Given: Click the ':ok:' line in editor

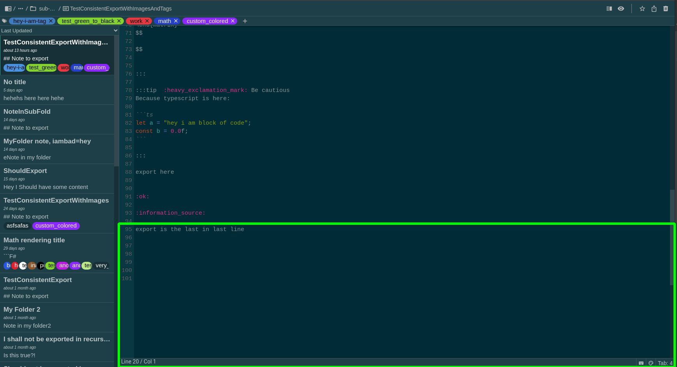Looking at the screenshot, I should point(143,196).
